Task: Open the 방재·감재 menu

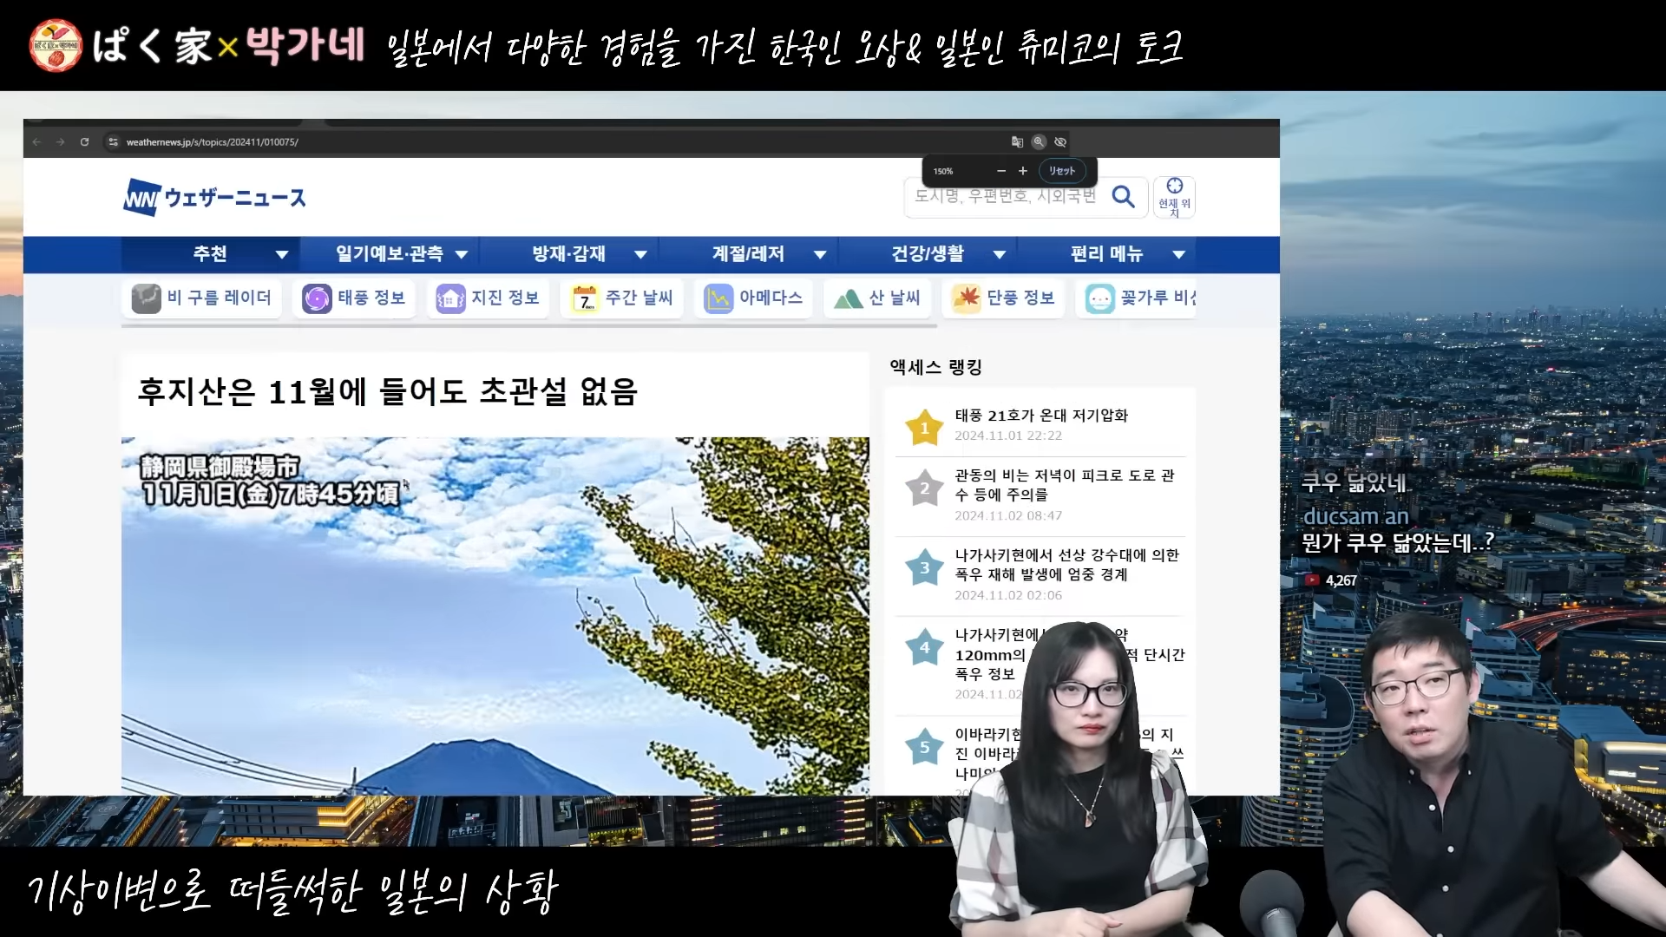Action: 568,254
